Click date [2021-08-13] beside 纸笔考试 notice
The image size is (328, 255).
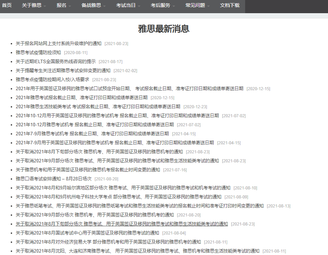click(x=278, y=206)
